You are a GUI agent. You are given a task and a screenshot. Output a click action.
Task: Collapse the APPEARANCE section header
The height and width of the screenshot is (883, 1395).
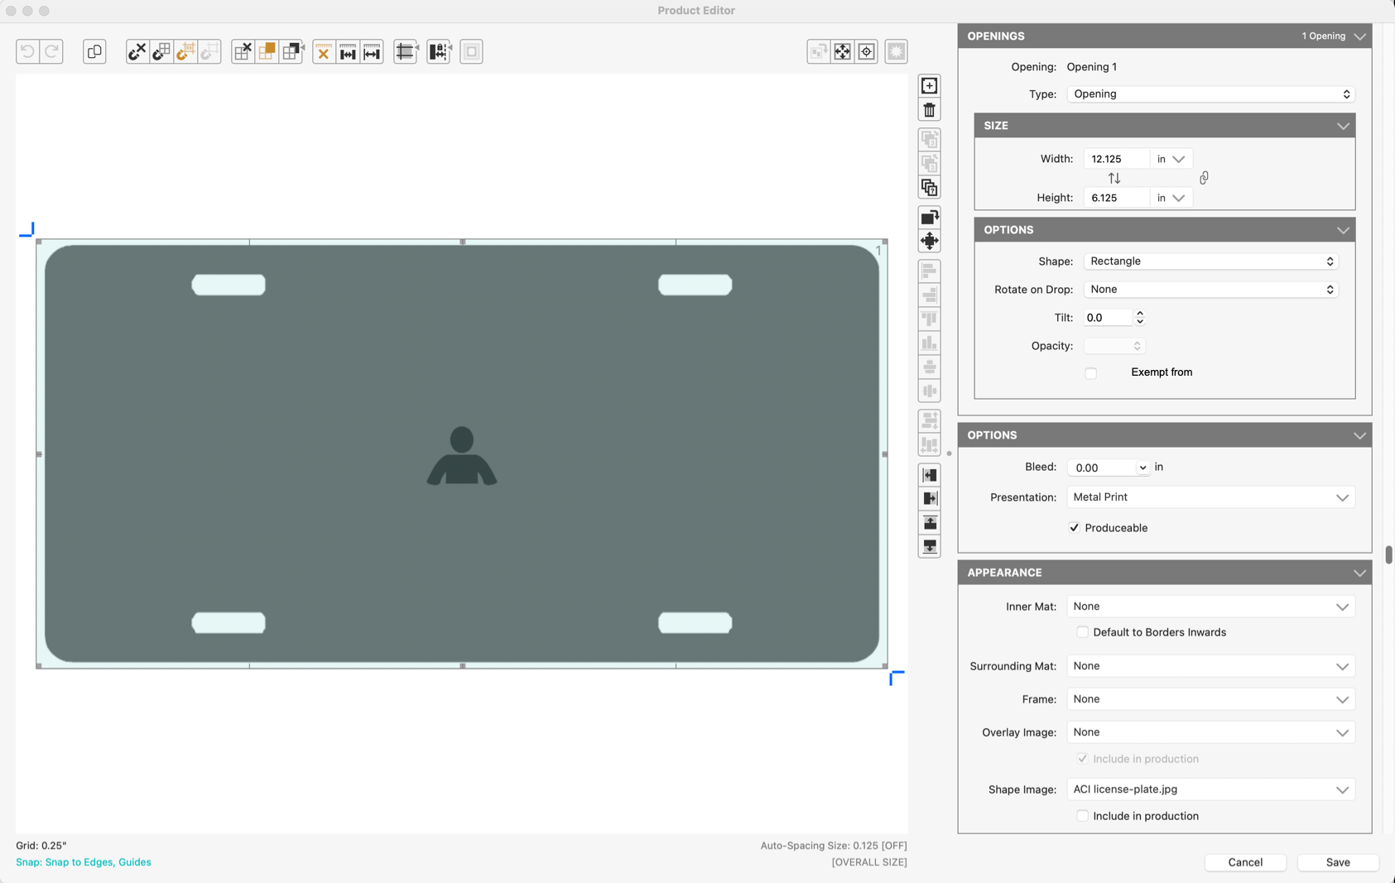(x=1359, y=573)
